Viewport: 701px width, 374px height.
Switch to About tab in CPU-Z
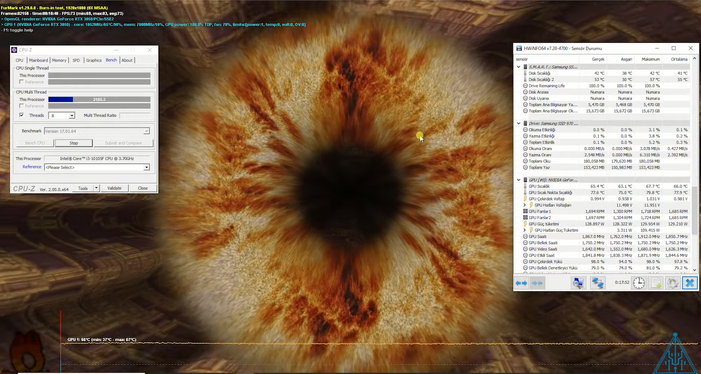point(127,60)
